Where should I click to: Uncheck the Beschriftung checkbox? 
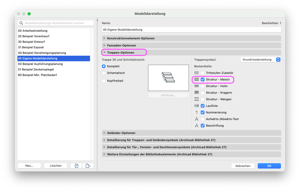203,126
